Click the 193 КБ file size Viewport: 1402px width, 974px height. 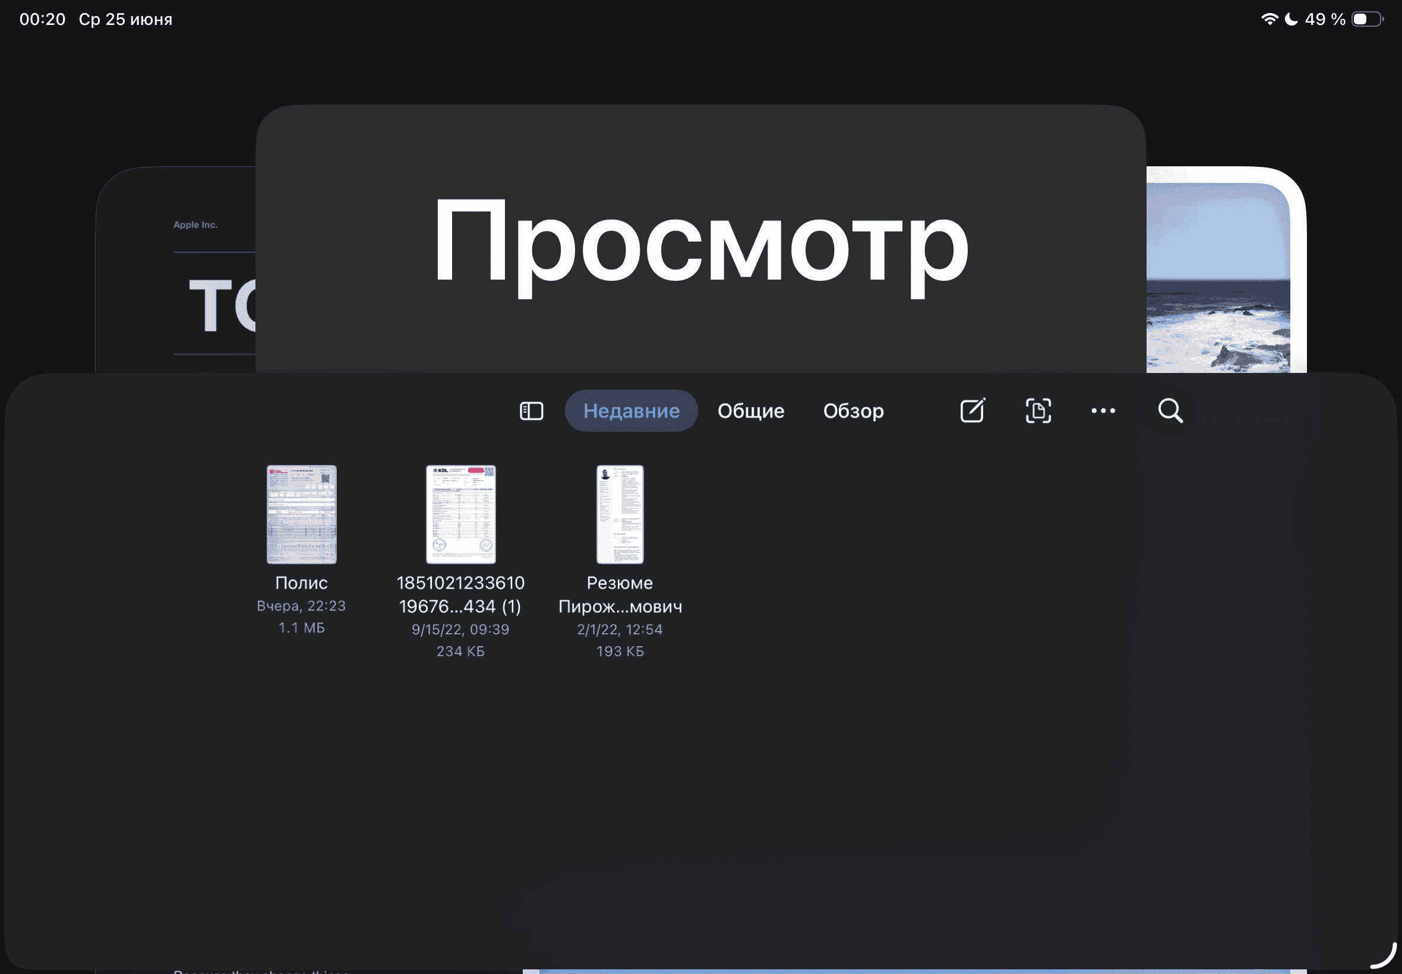(x=620, y=651)
